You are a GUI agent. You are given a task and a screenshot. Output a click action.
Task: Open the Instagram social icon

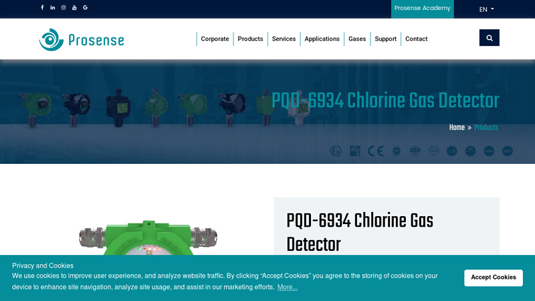(64, 8)
